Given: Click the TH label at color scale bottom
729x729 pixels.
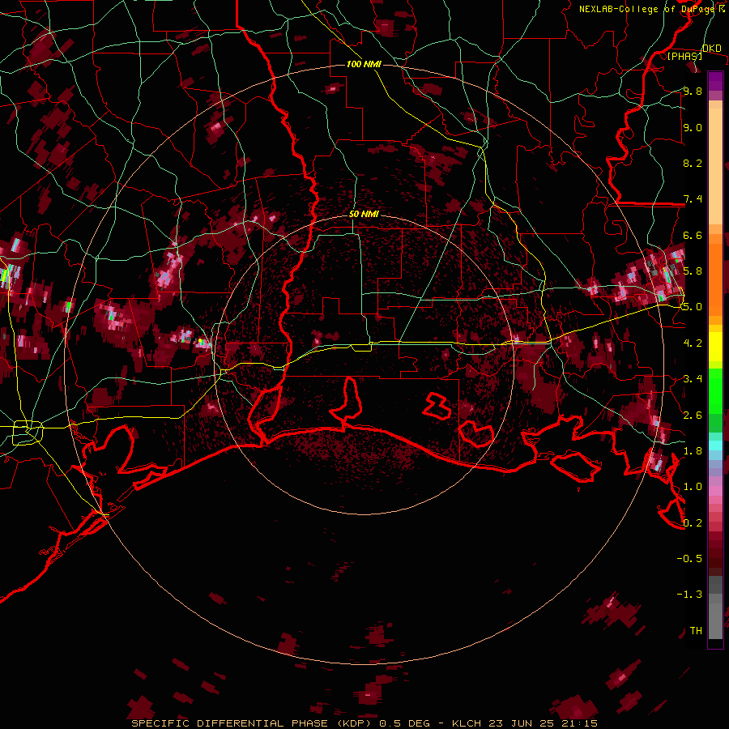Looking at the screenshot, I should 696,631.
